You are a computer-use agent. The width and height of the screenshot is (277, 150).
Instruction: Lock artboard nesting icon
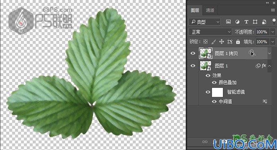point(230,42)
